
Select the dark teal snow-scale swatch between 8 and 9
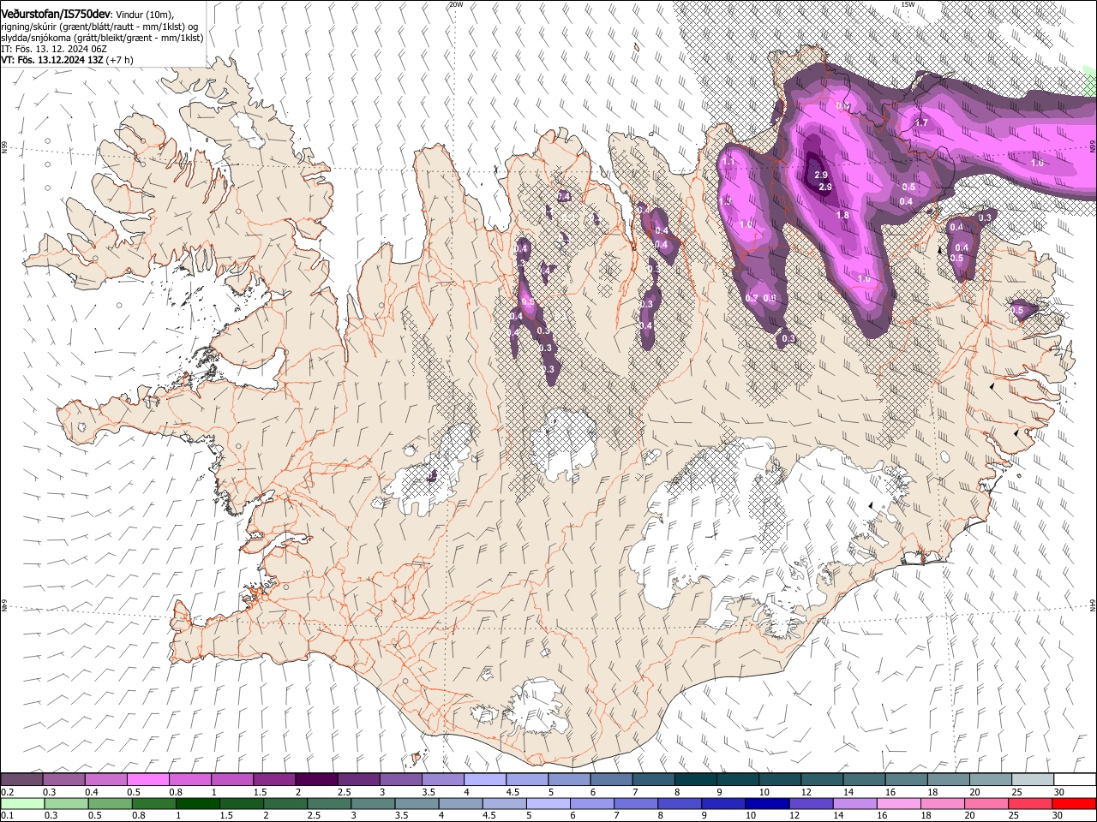695,780
